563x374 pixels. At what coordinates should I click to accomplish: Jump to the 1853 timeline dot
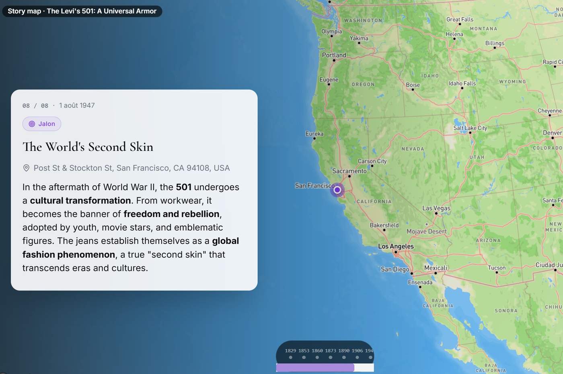(304, 357)
